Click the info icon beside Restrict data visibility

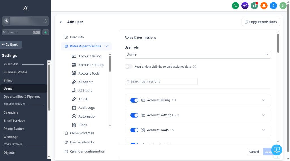[x=195, y=66]
